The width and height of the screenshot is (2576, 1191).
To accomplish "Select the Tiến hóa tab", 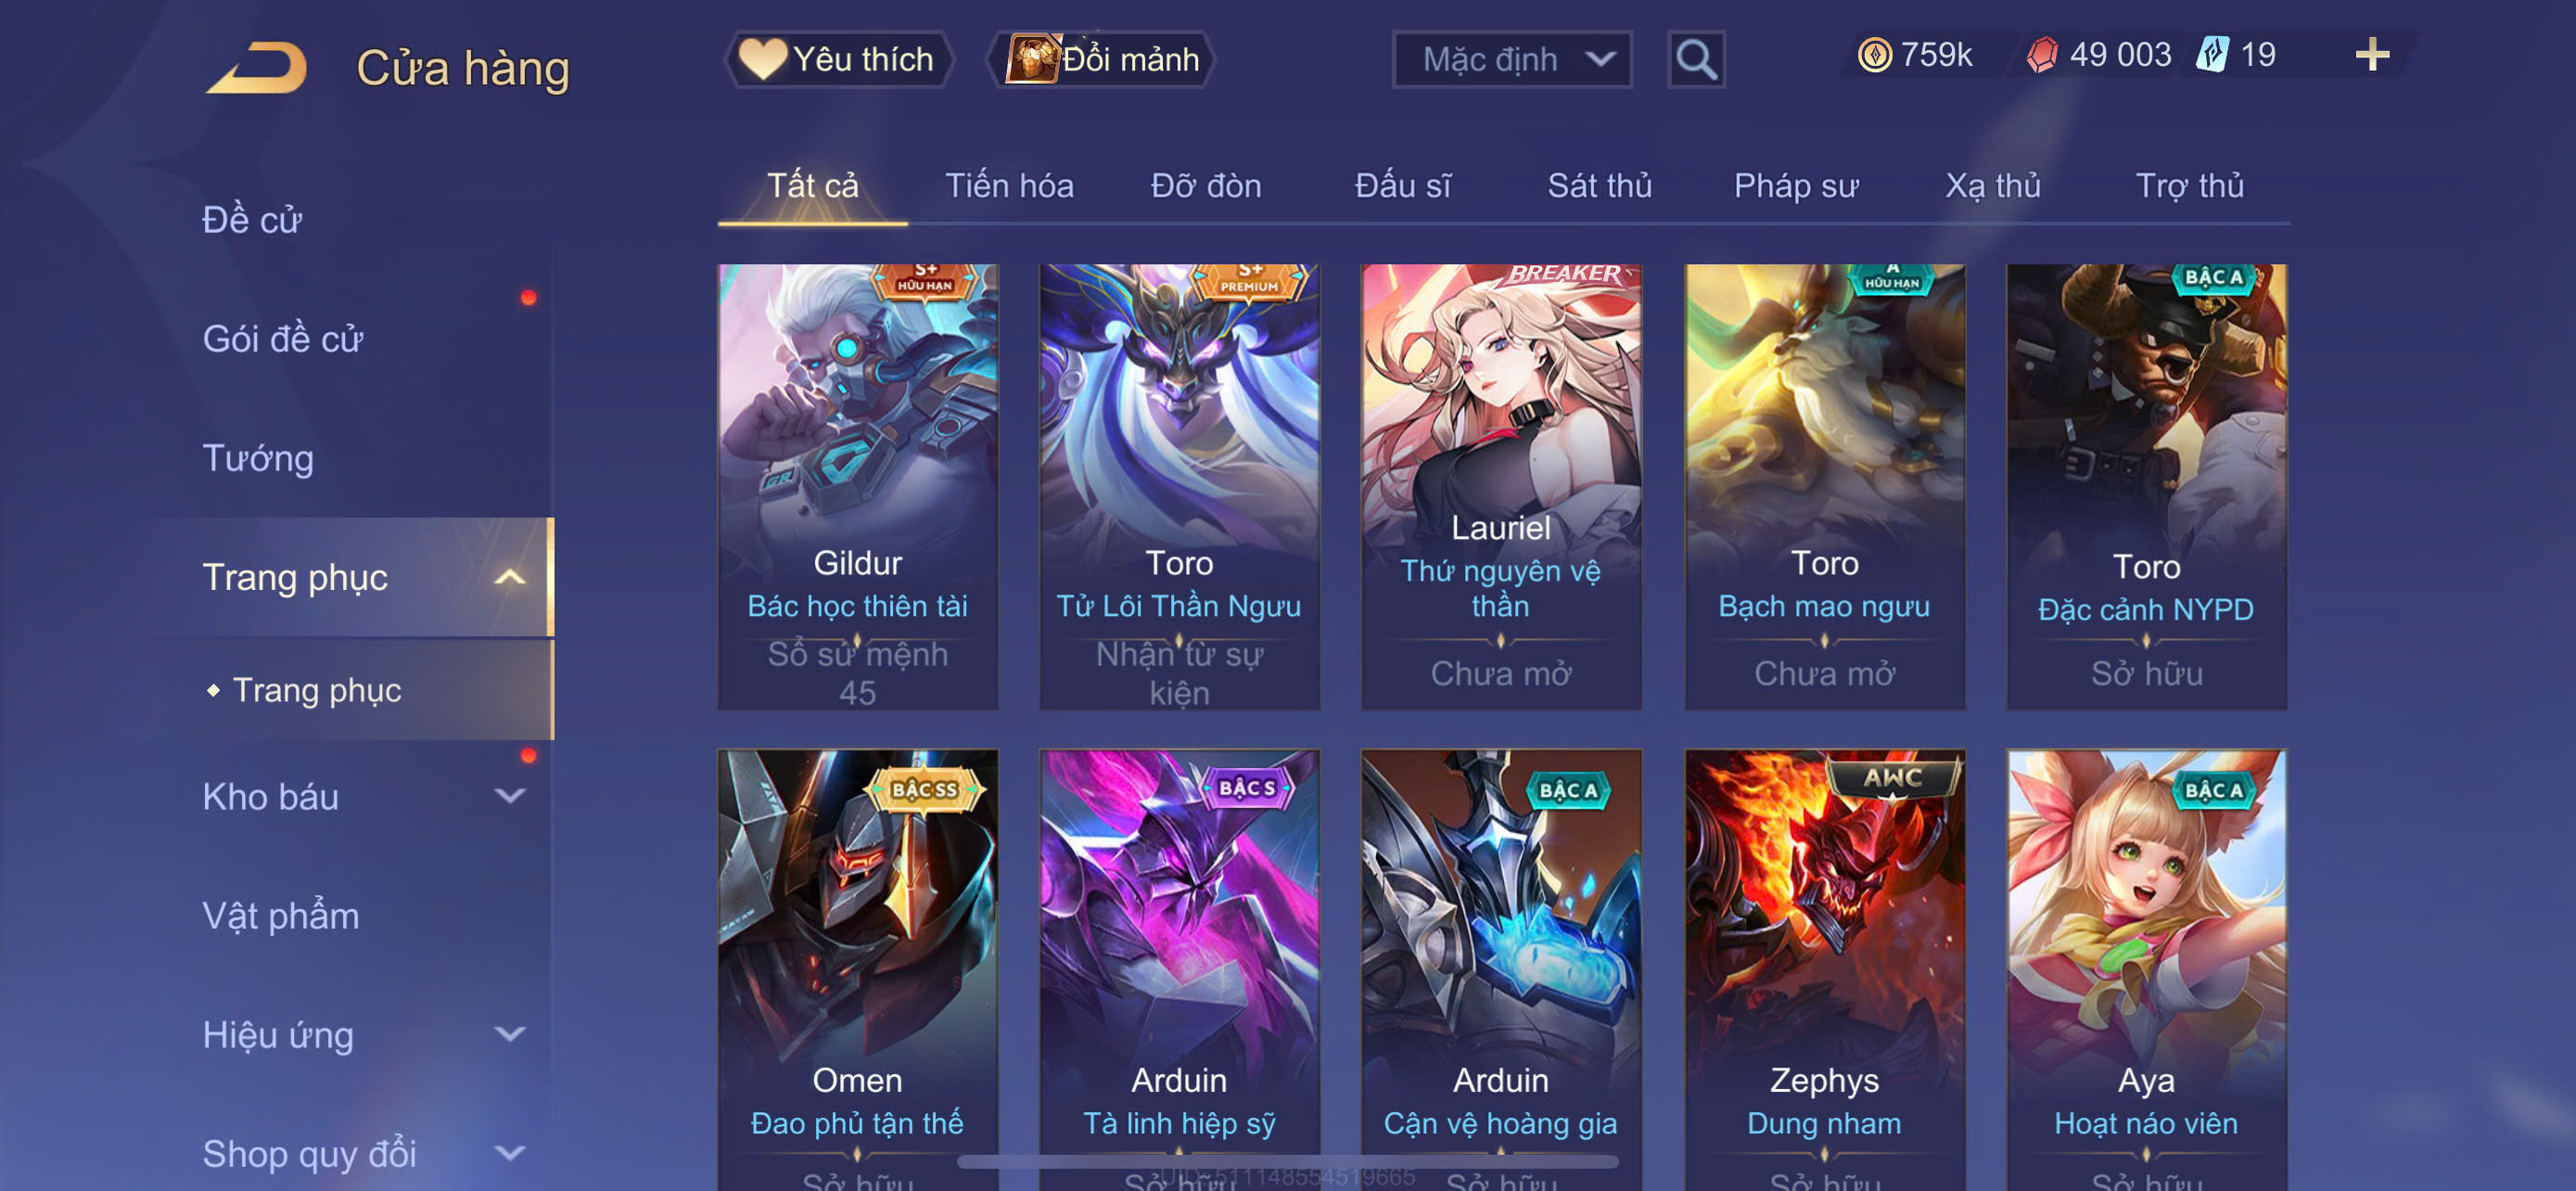I will tap(1009, 186).
